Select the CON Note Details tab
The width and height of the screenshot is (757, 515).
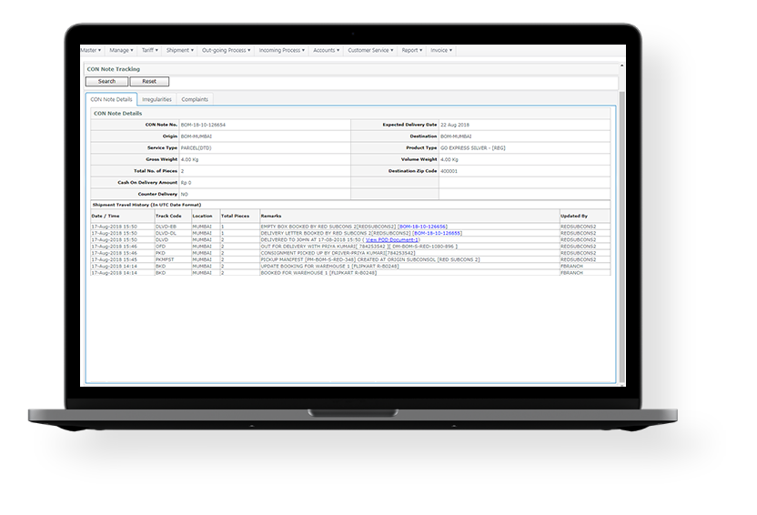point(112,99)
